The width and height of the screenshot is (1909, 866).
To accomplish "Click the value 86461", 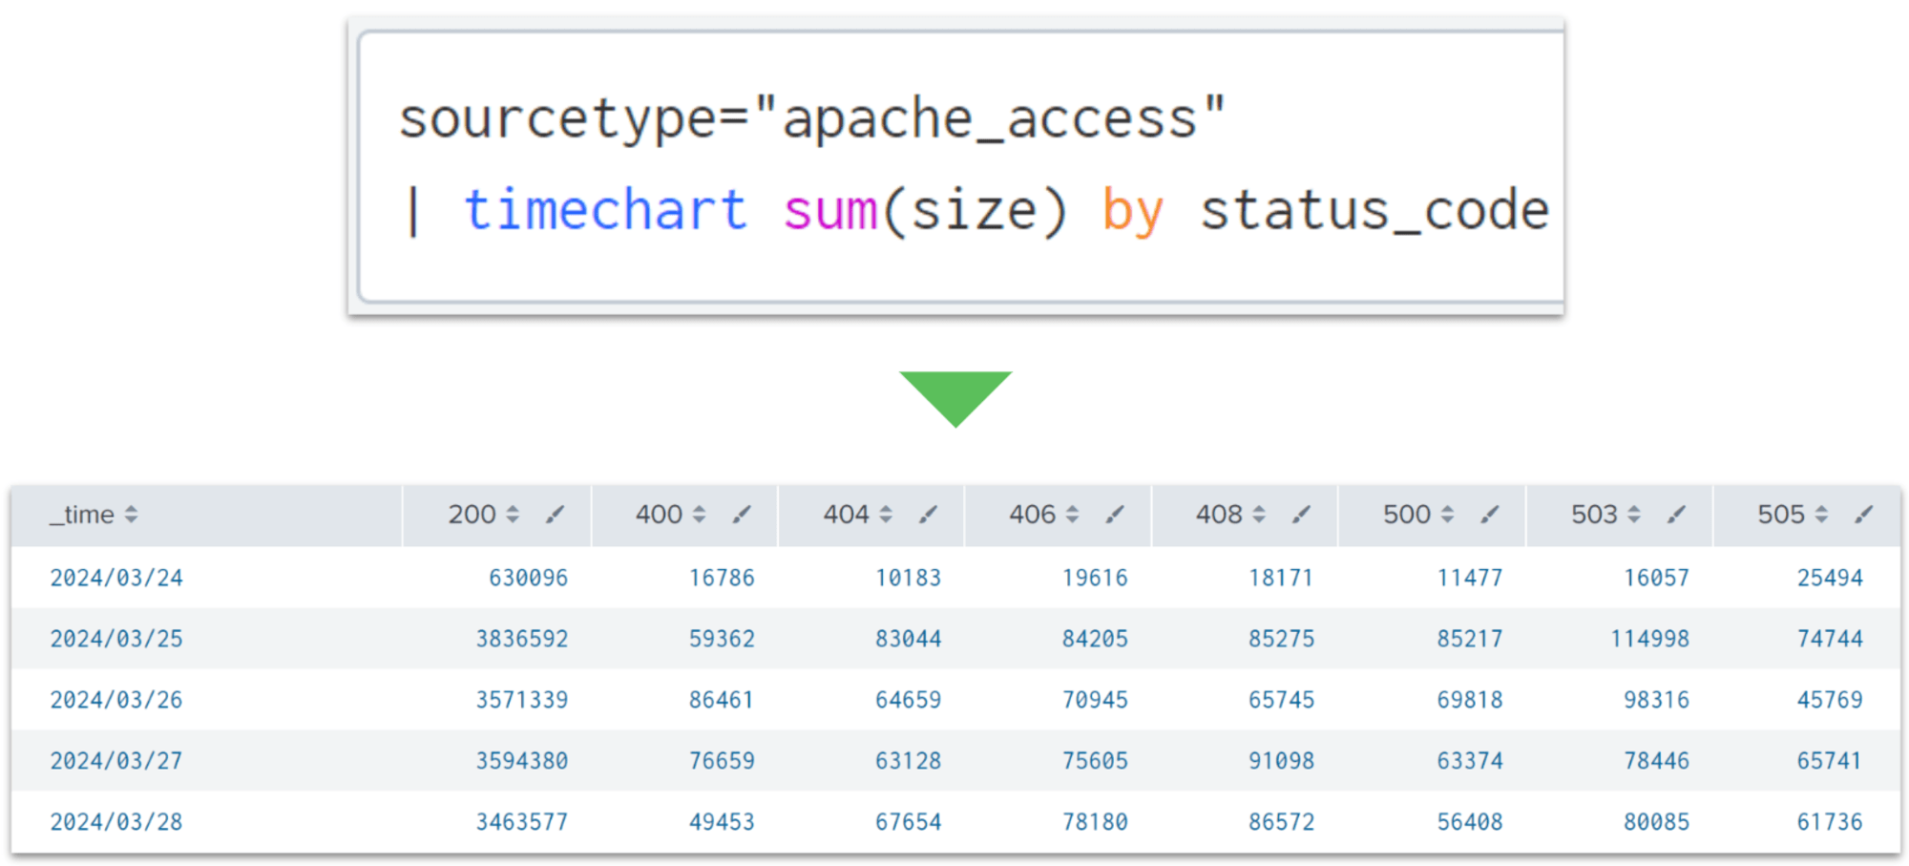I will coord(722,700).
